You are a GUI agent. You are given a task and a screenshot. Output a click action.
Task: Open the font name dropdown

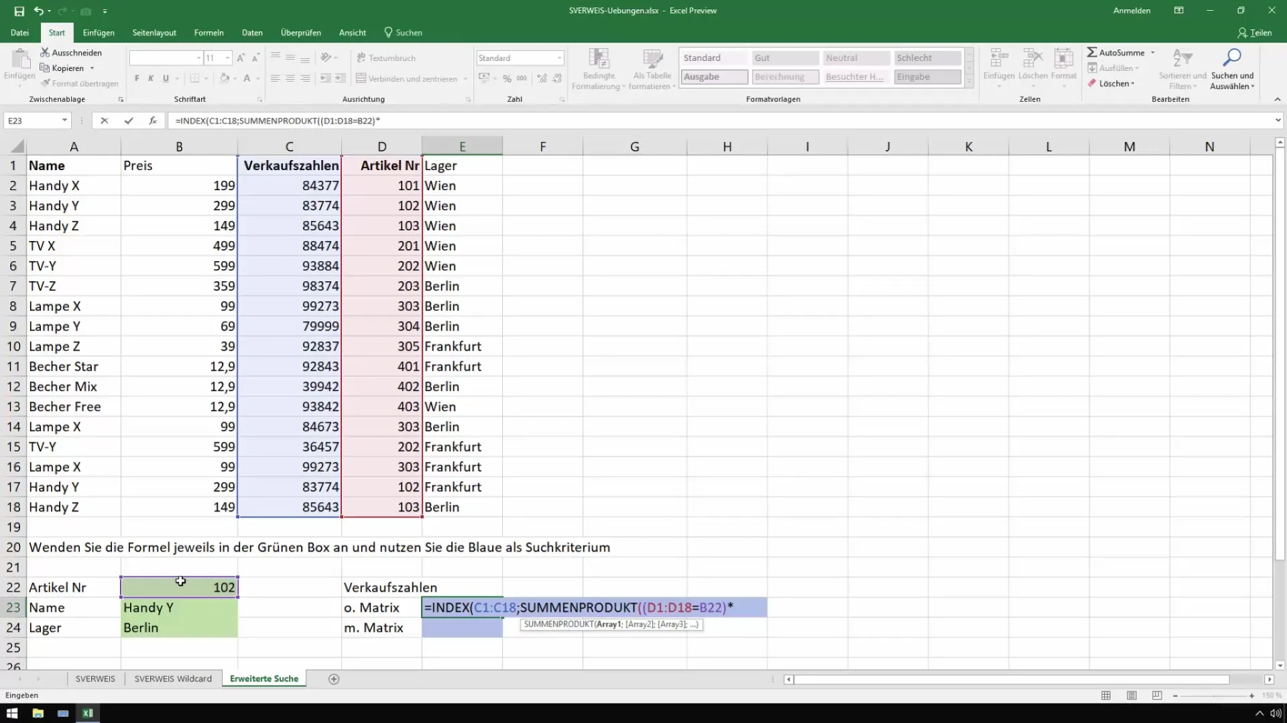coord(198,58)
